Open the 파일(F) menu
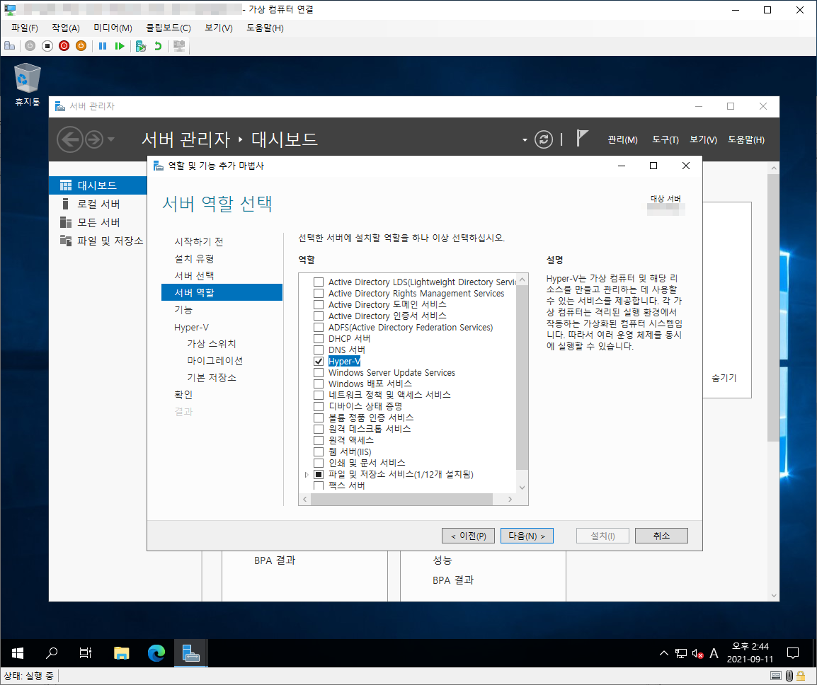The image size is (817, 685). tap(25, 28)
